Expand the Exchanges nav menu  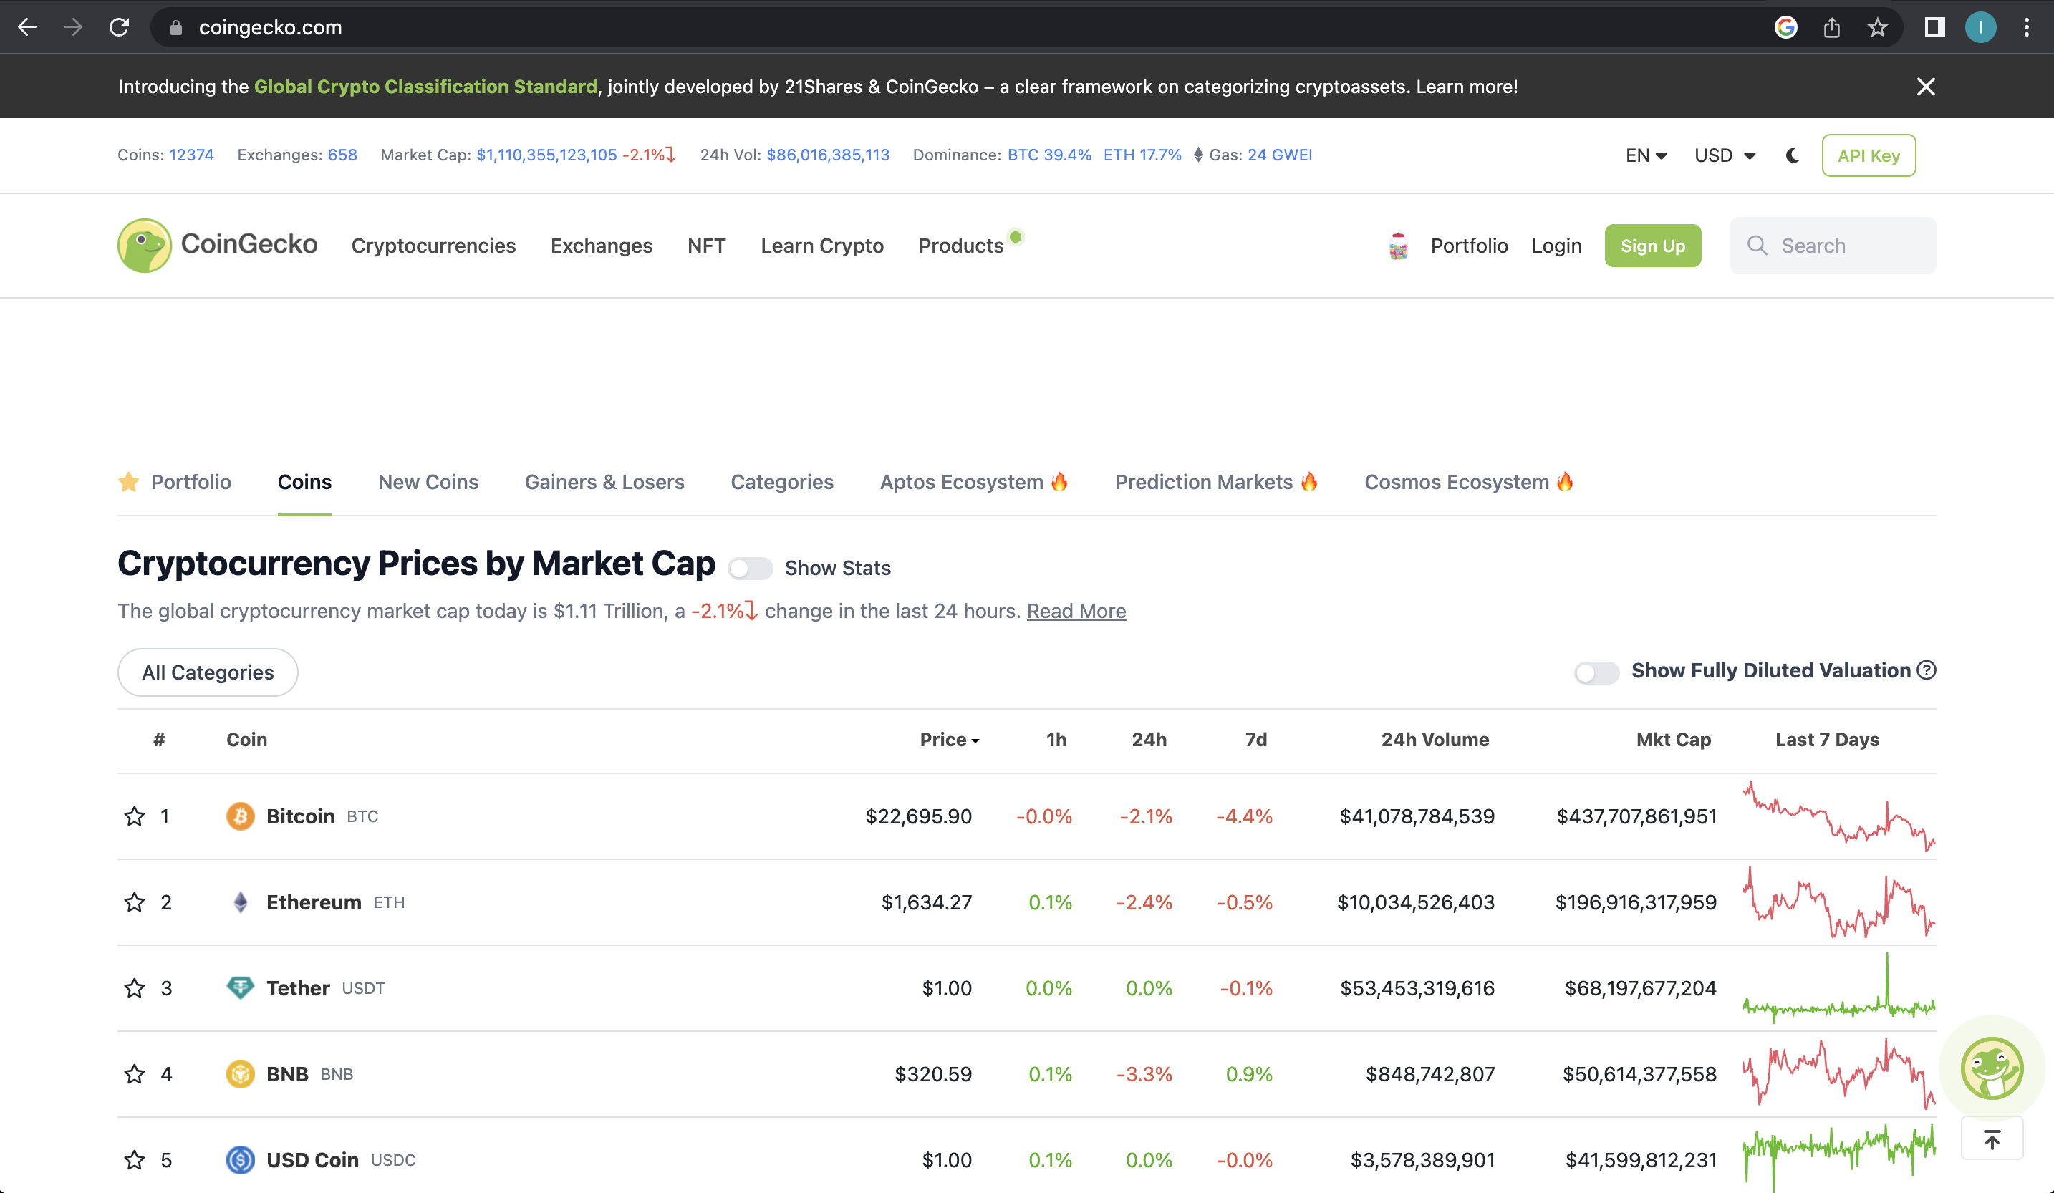[602, 246]
